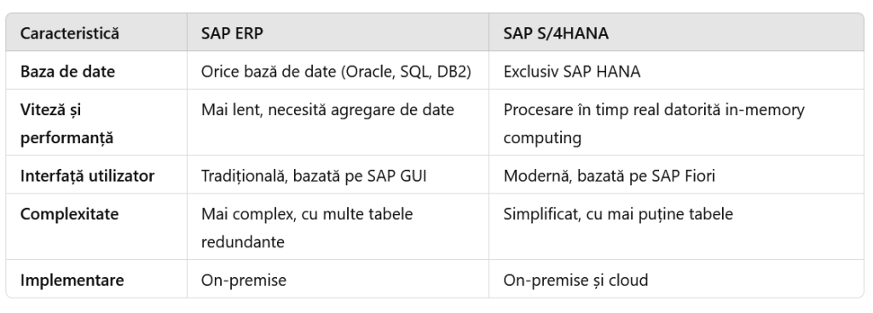873x313 pixels.
Task: Click the word computing in S/4HANA column
Action: click(542, 138)
